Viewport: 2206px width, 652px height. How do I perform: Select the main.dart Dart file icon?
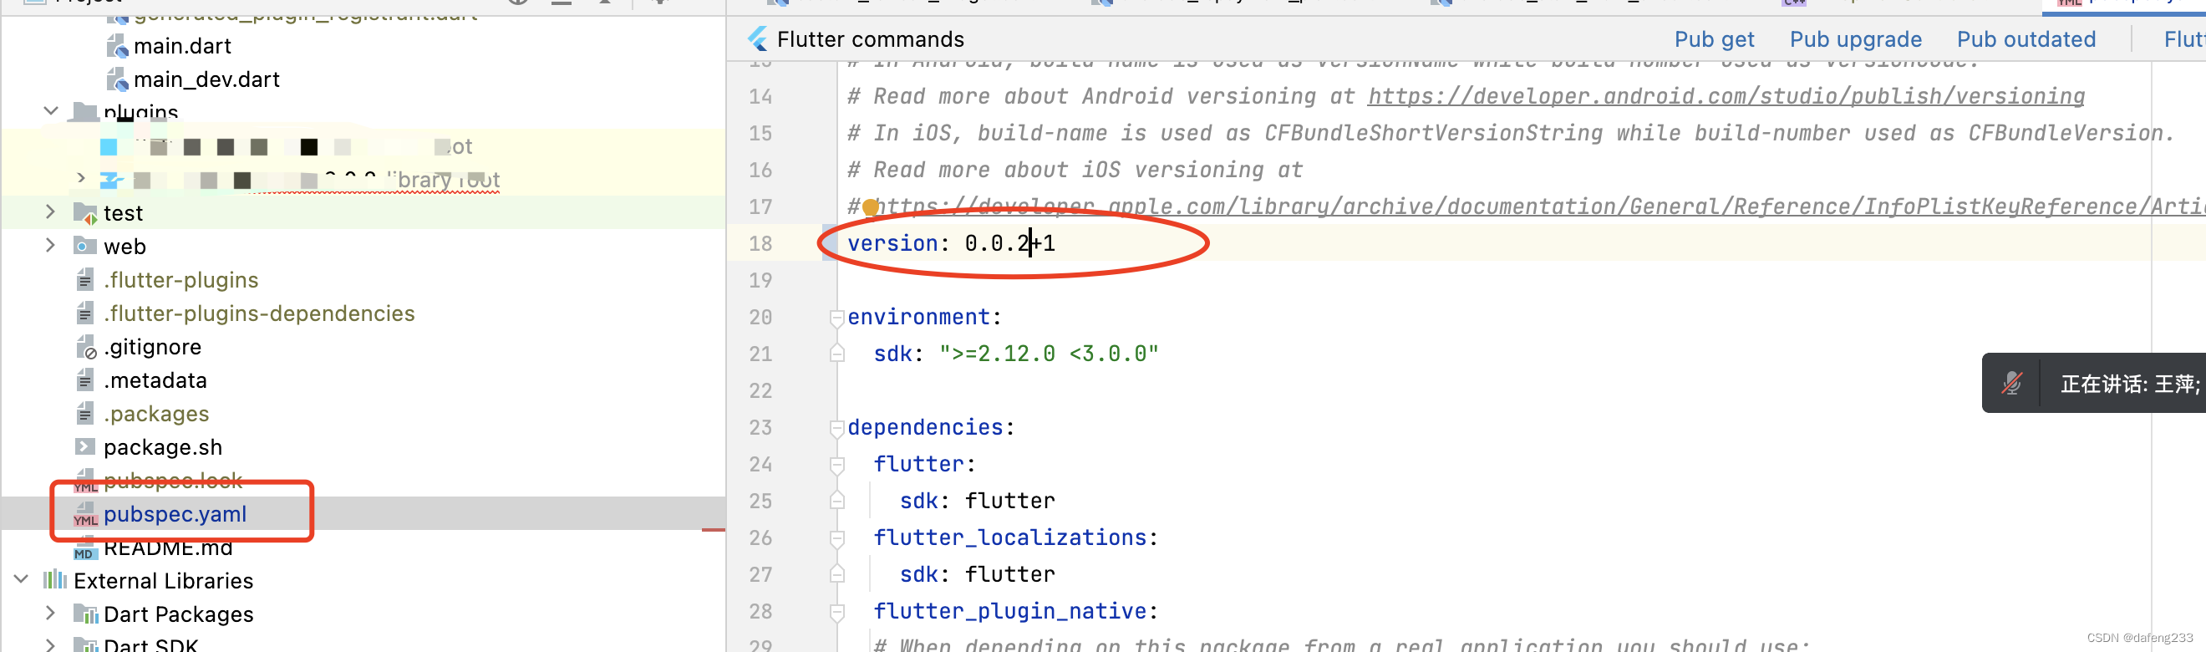tap(119, 45)
